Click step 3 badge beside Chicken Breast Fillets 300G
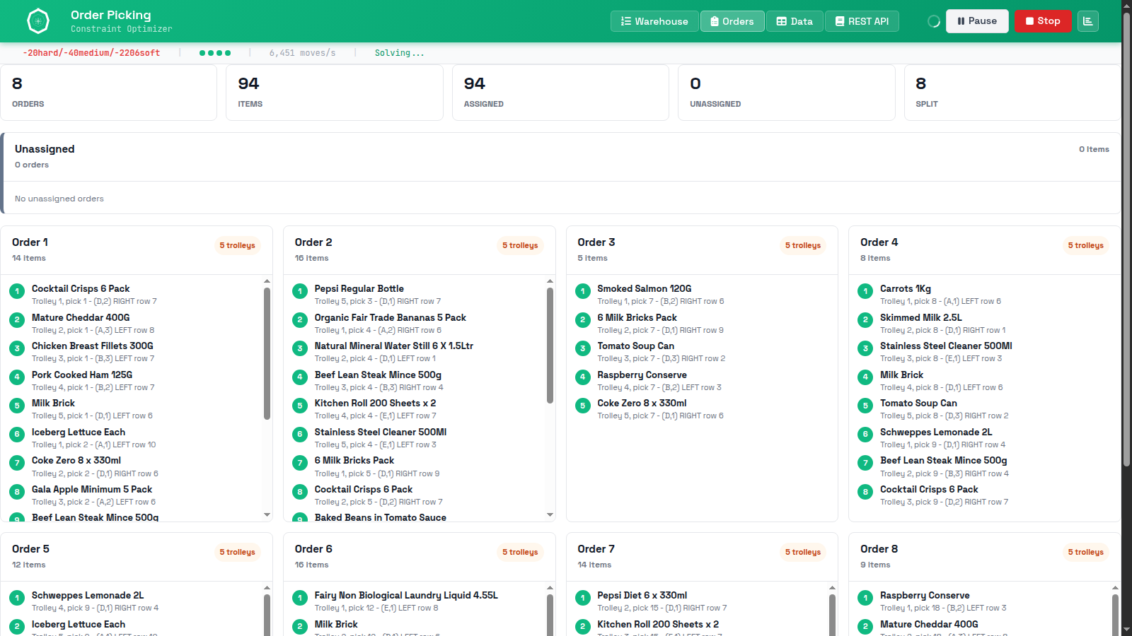The width and height of the screenshot is (1132, 636). pyautogui.click(x=17, y=348)
